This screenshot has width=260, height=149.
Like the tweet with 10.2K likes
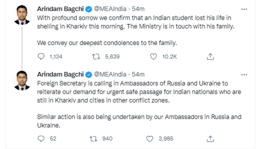coord(154,57)
